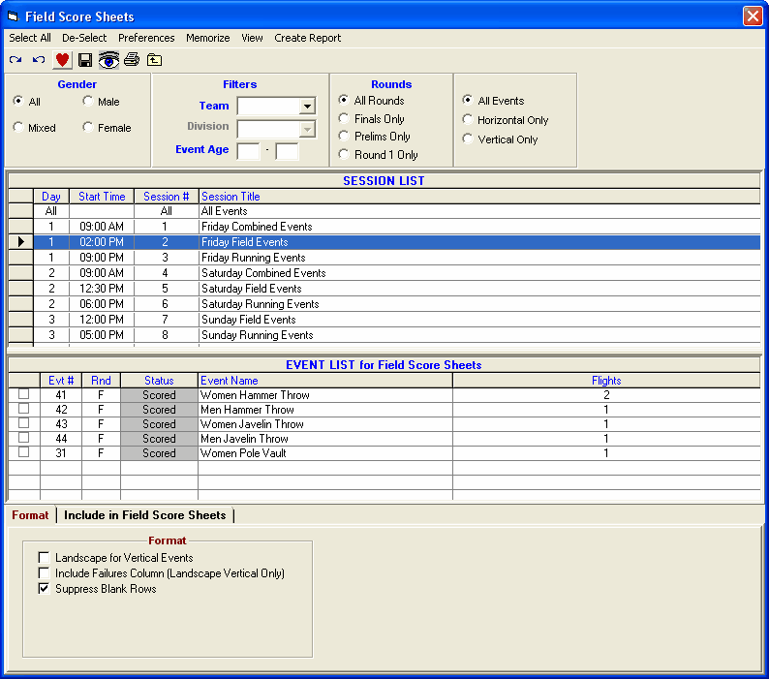Screen dimensions: 769x679
Task: Open the De-Select menu
Action: click(x=84, y=38)
